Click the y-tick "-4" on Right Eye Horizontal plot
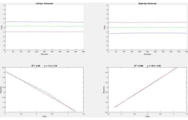This screenshot has height=120, width=188. (x=107, y=45)
